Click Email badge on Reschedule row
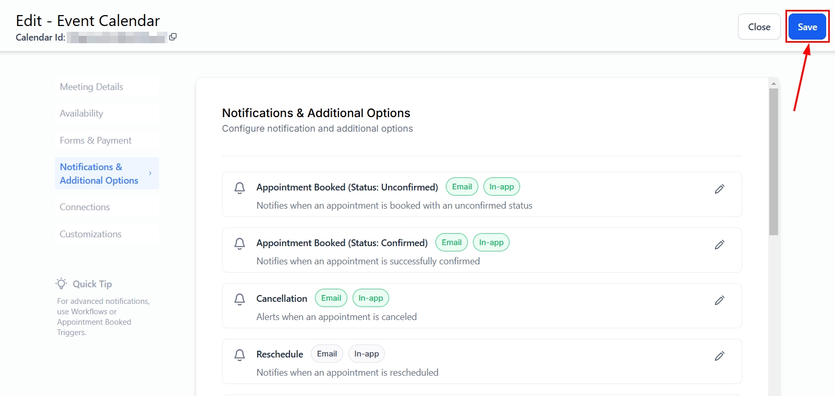Screen dimensions: 835x396 (x=327, y=354)
